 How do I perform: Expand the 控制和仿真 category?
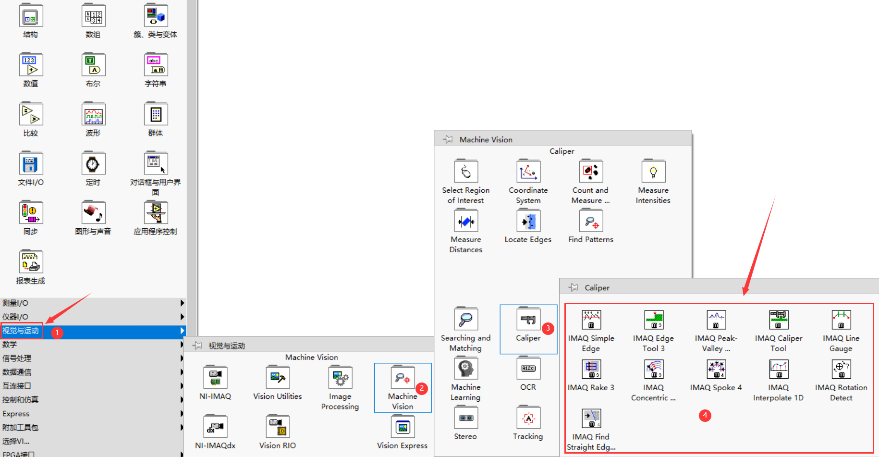pos(93,400)
